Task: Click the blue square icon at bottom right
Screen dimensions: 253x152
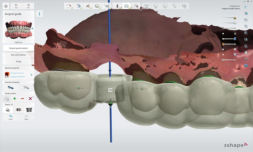Action: coord(246,66)
